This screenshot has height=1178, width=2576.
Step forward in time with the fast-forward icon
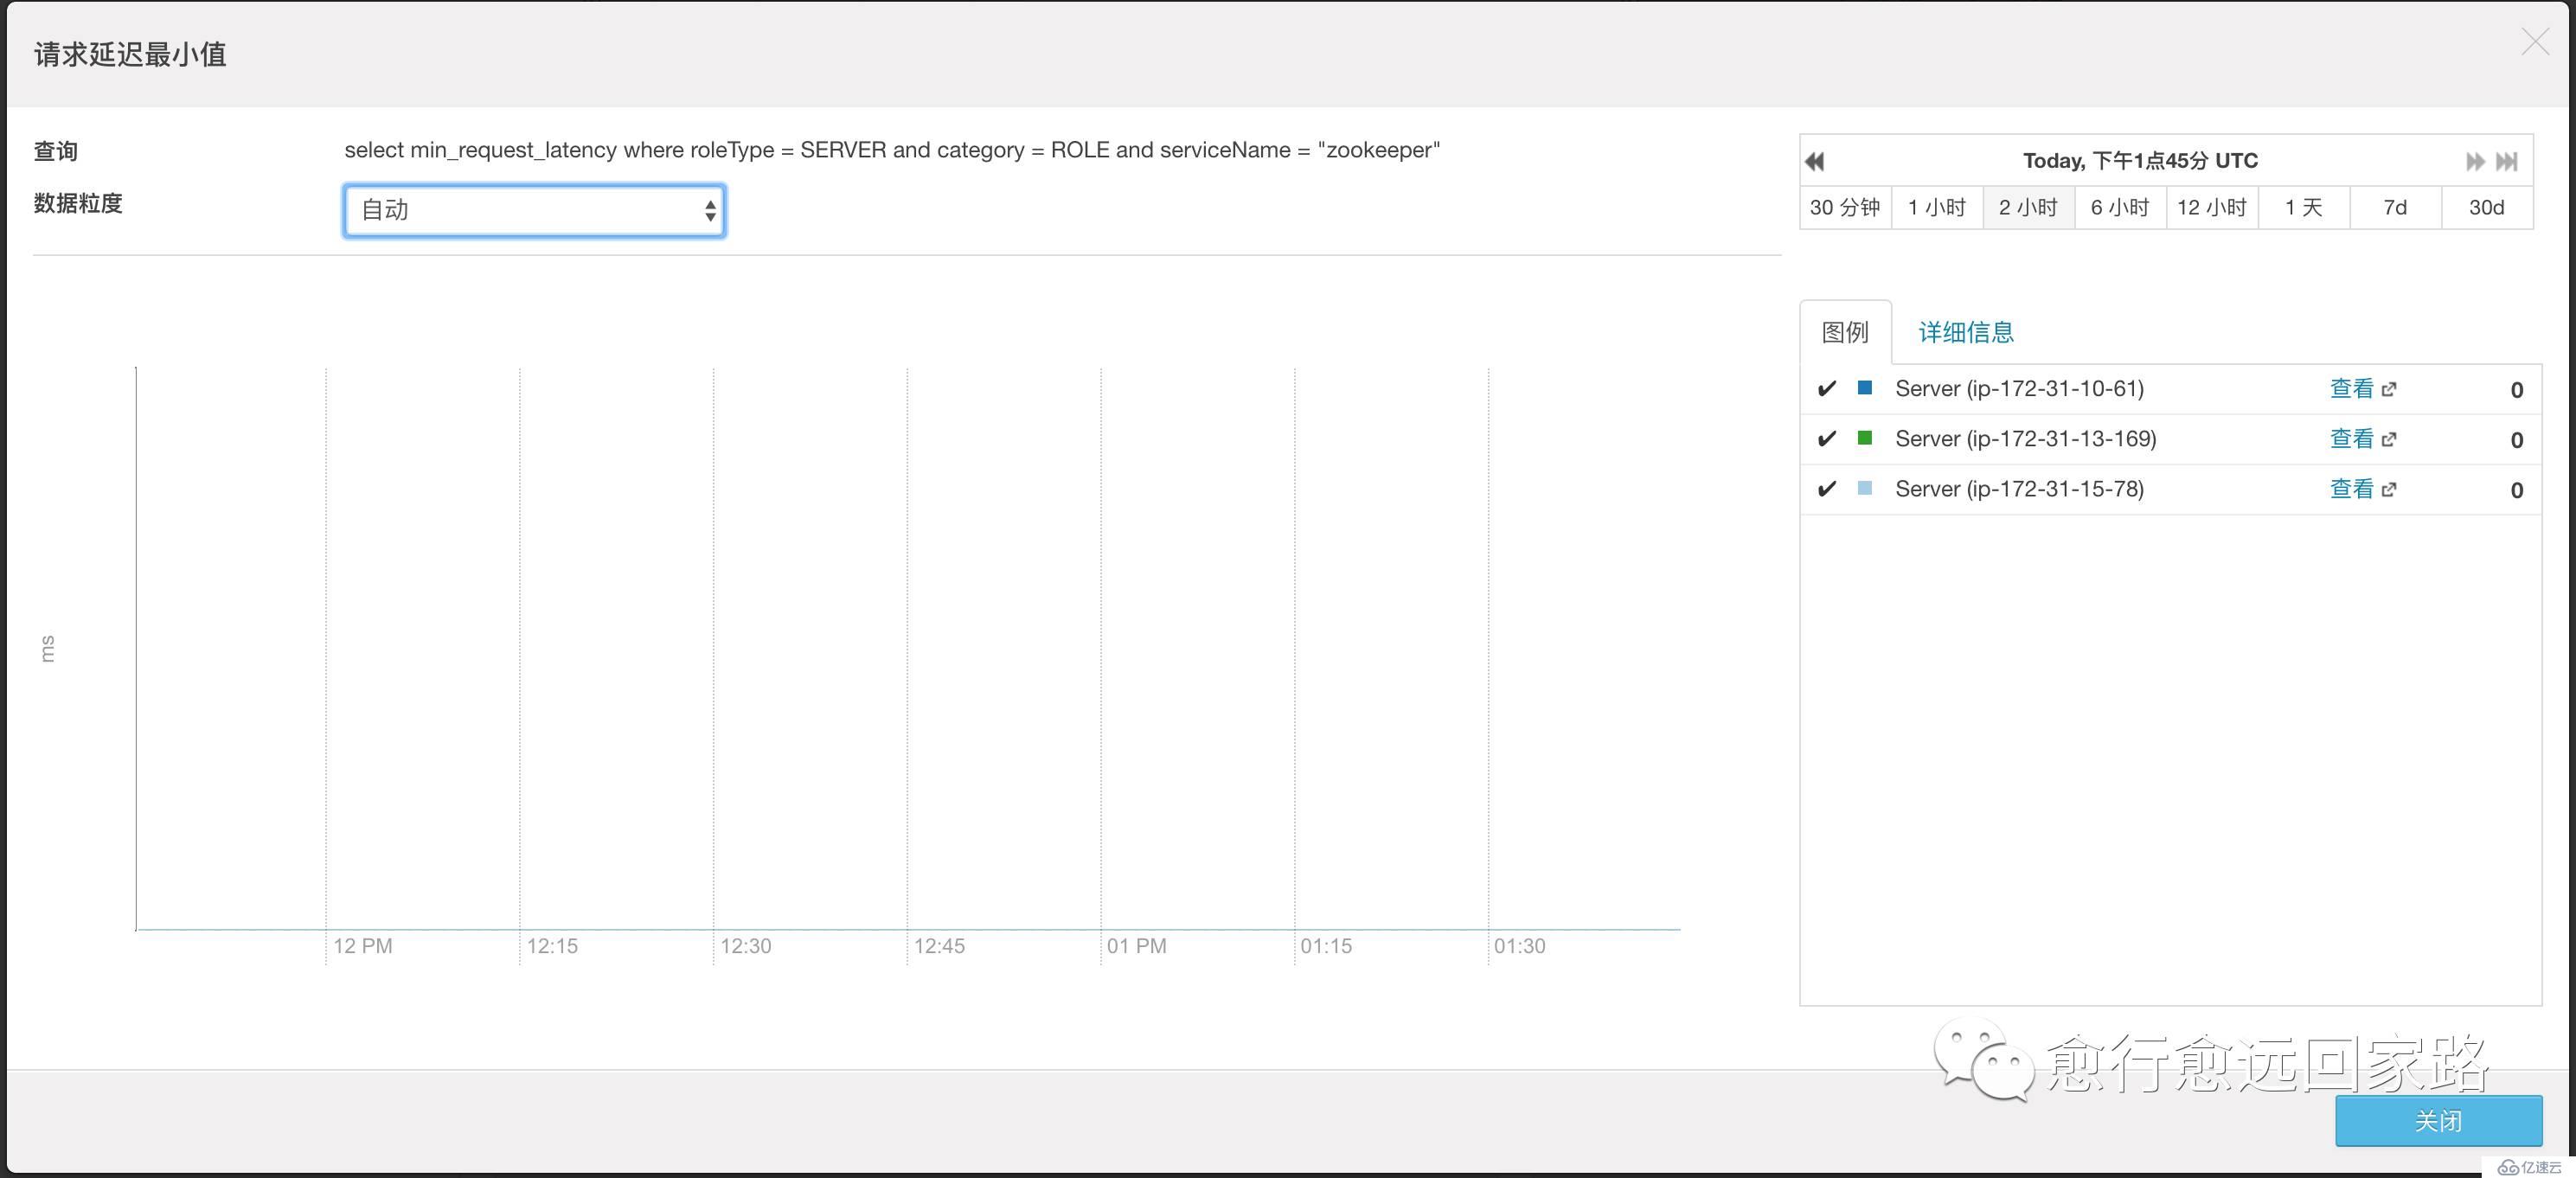(x=2475, y=161)
